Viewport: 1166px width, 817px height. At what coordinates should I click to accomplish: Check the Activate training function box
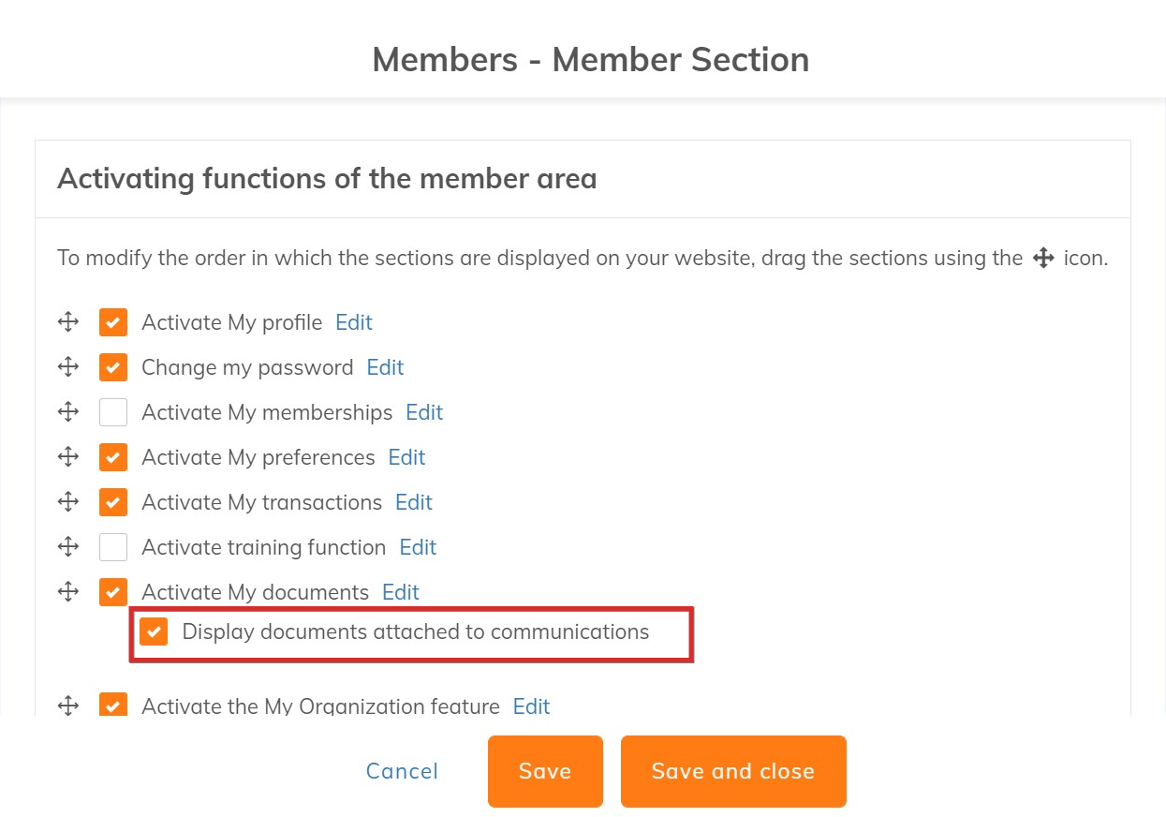[x=113, y=547]
